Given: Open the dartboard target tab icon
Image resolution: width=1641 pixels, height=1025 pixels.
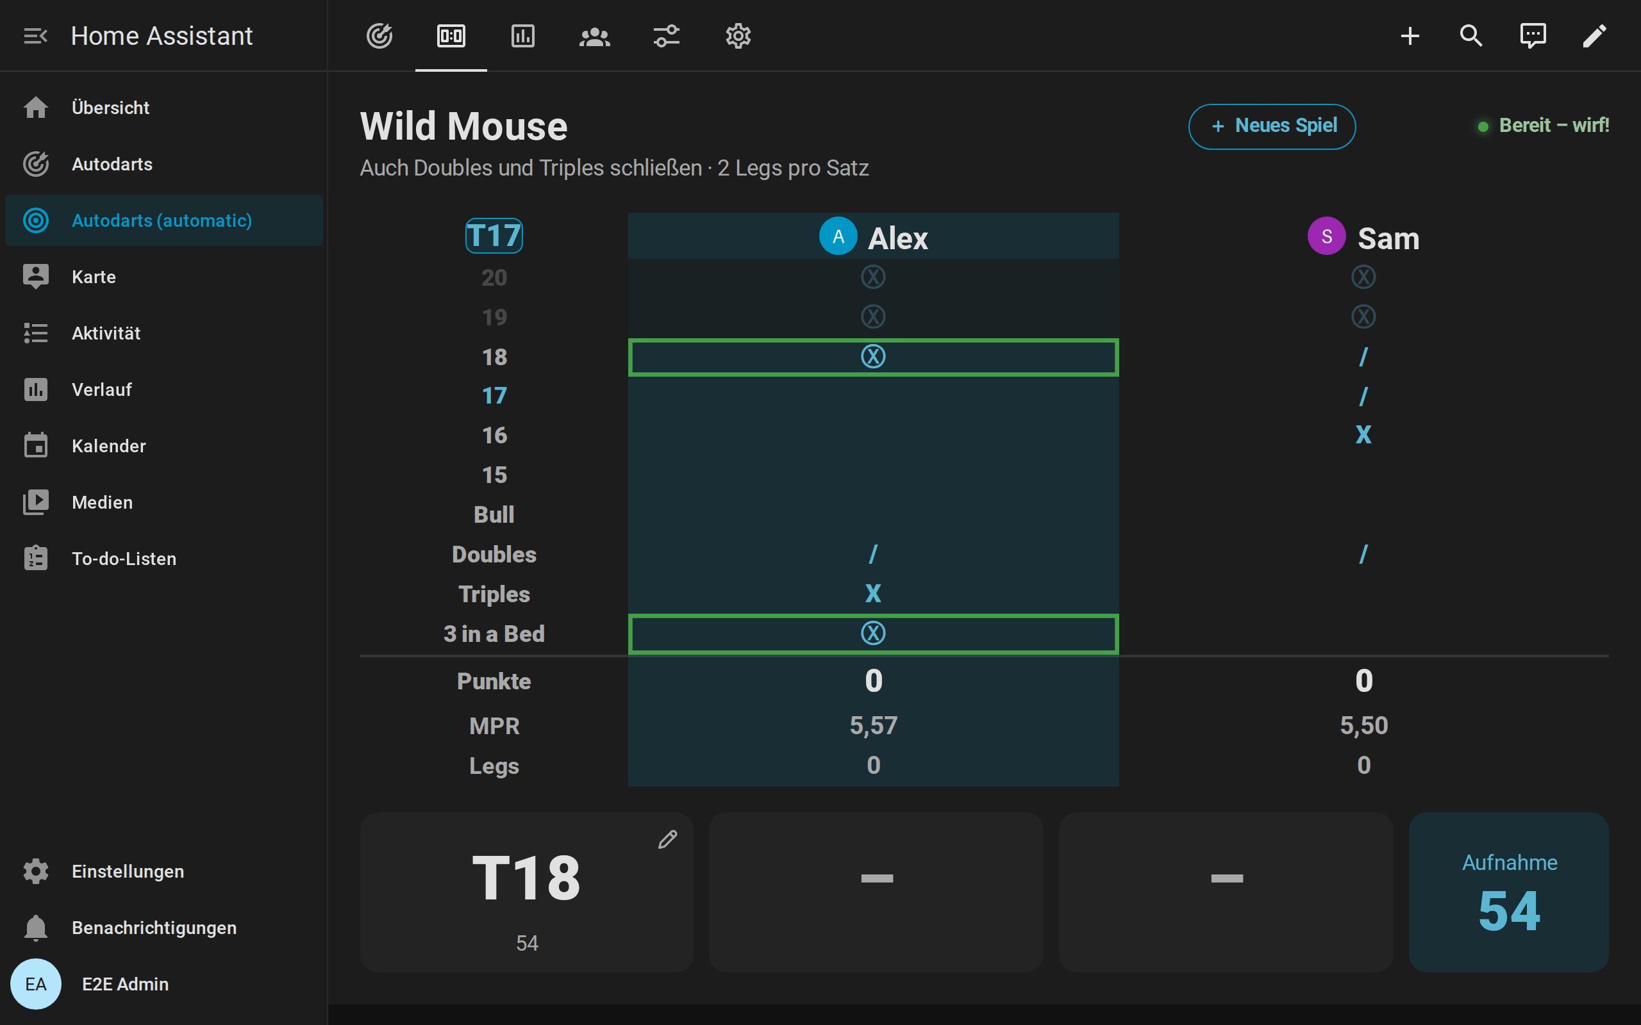Looking at the screenshot, I should pos(379,36).
